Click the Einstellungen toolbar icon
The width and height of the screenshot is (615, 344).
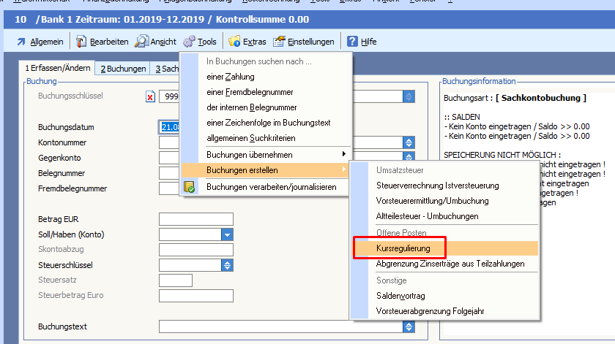point(279,42)
